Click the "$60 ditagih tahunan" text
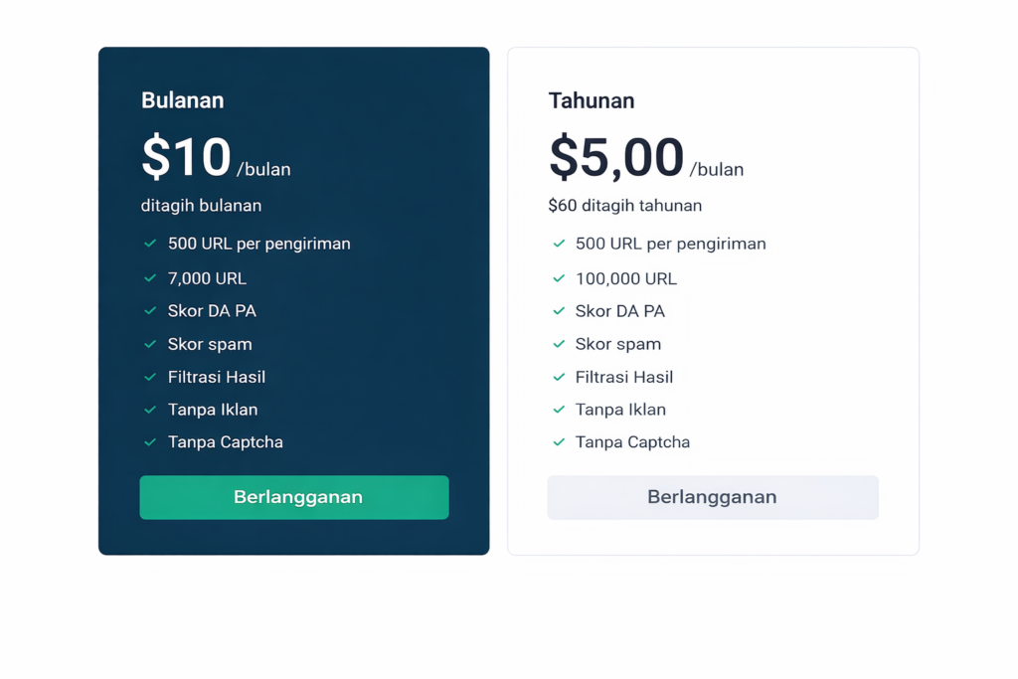Screen dimensions: 1018x679 (x=625, y=206)
